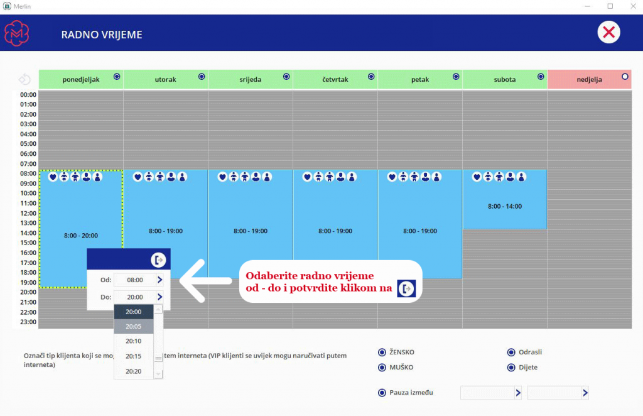643x416 pixels.
Task: Enable the nedjelja working-day radio button
Action: click(625, 77)
